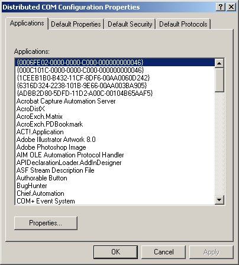The width and height of the screenshot is (239, 265).
Task: Select {6316D324-2238-101B-9E66-00AA003BA905} entry
Action: coord(115,86)
